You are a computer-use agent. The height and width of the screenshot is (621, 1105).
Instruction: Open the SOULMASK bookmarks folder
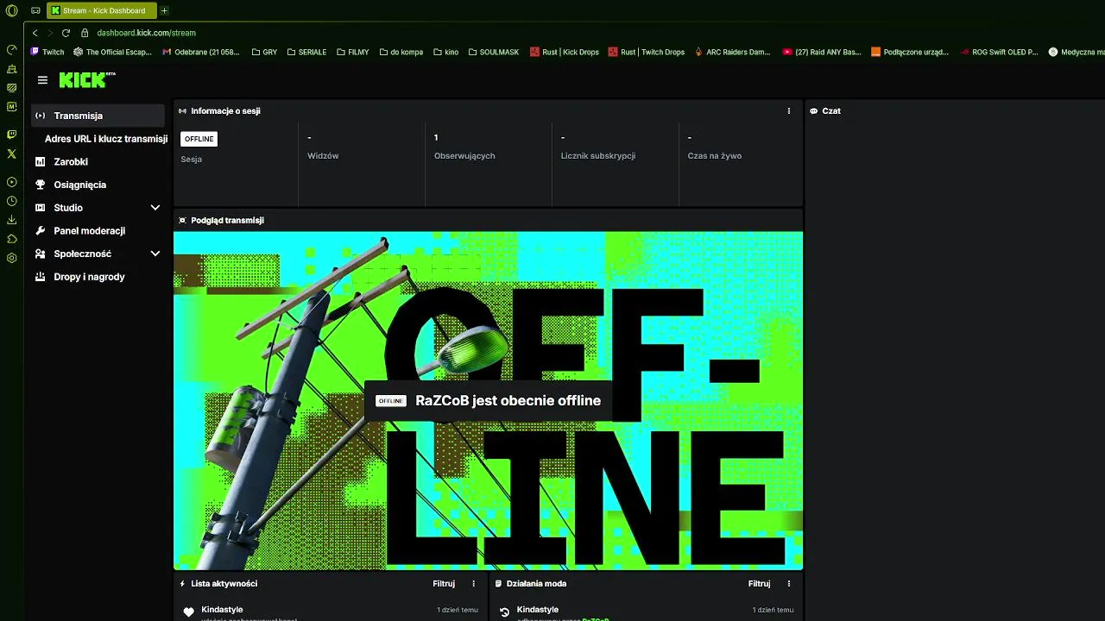(x=494, y=52)
